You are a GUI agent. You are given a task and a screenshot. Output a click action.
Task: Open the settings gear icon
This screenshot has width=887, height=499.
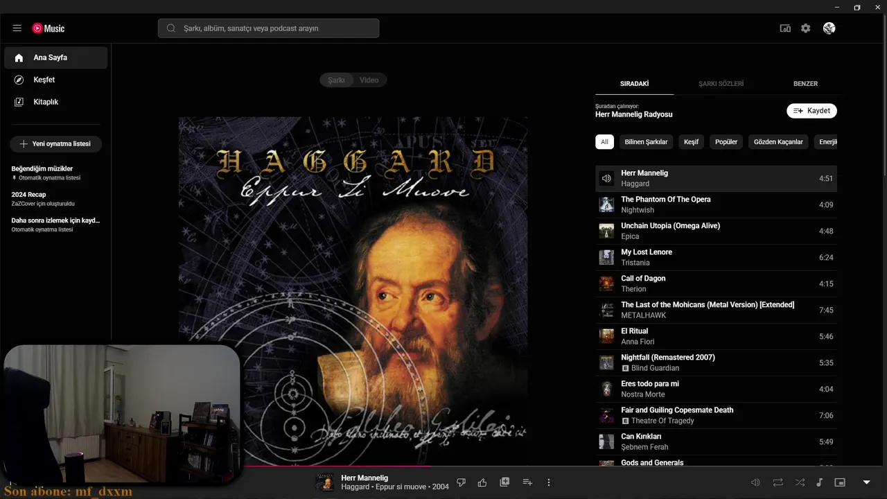point(805,28)
